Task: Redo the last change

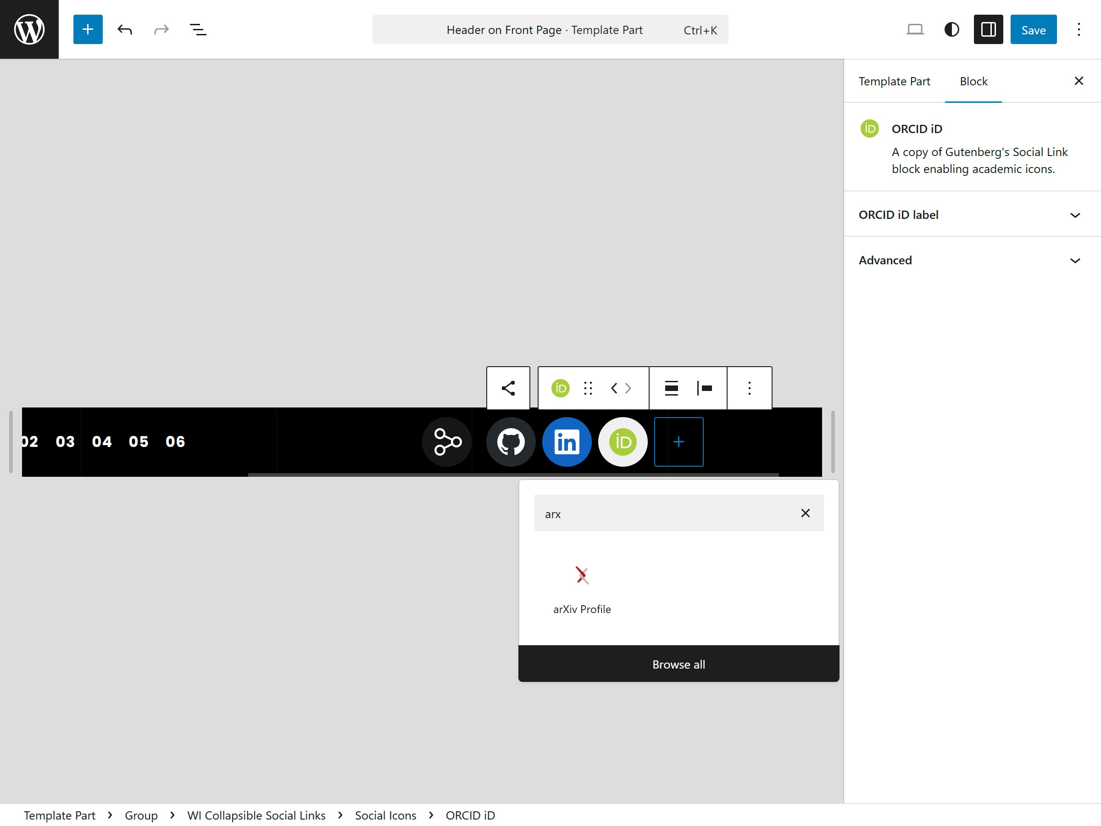Action: point(161,29)
